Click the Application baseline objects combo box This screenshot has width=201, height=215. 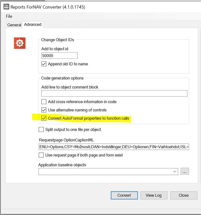(108, 171)
